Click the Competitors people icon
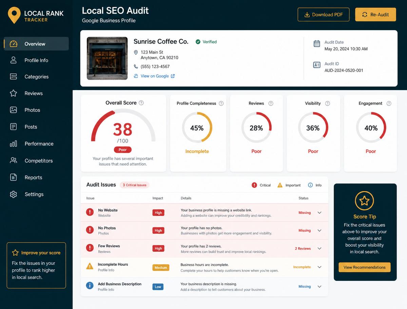 (13, 160)
